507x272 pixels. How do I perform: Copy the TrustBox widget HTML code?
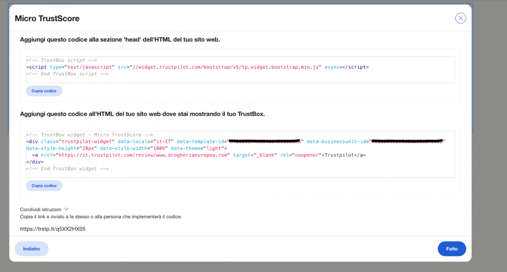click(44, 186)
